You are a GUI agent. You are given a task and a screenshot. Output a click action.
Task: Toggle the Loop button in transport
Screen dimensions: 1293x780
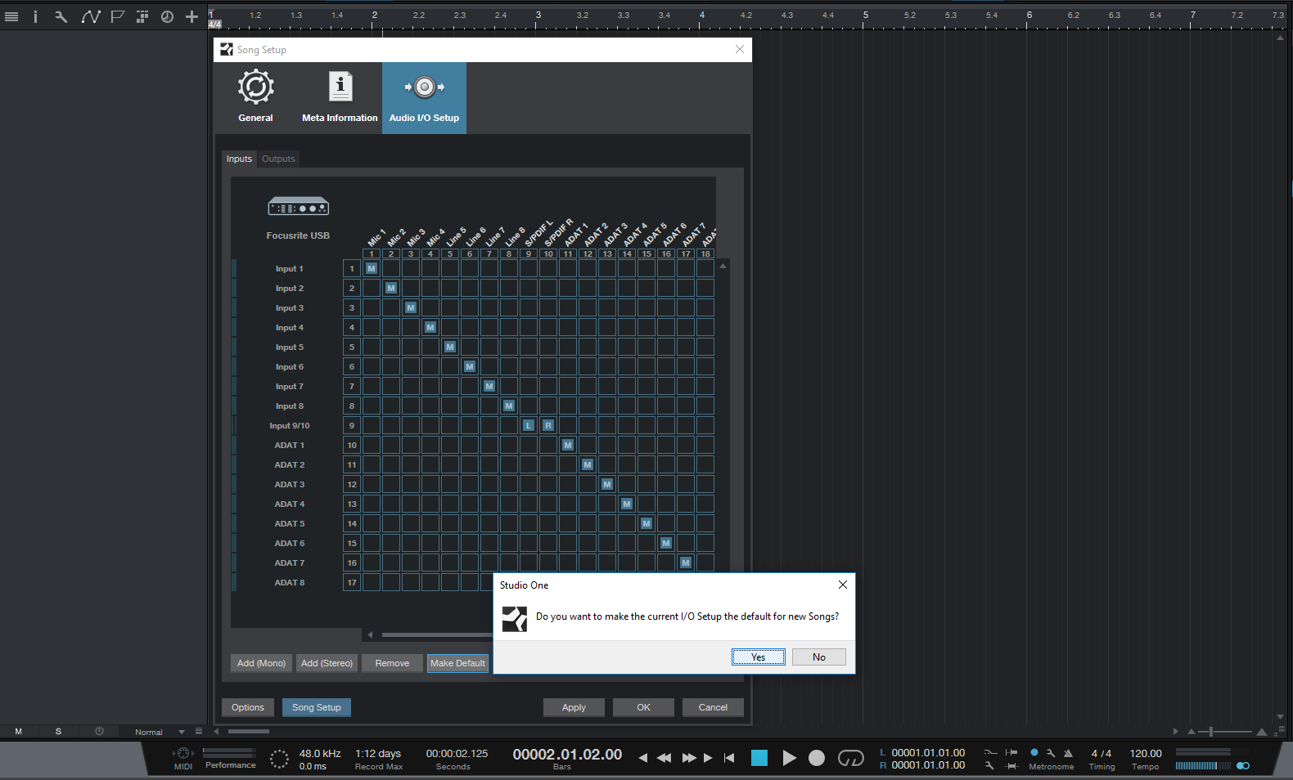click(850, 758)
